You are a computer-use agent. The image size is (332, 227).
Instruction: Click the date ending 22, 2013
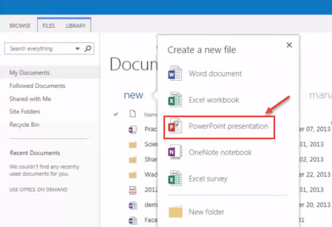pos(315,174)
